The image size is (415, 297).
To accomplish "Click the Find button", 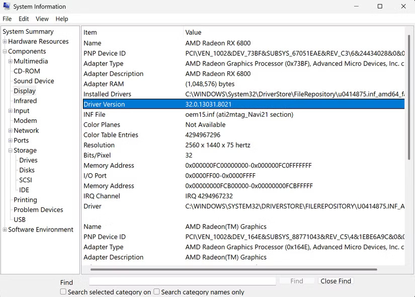I will coord(297,281).
